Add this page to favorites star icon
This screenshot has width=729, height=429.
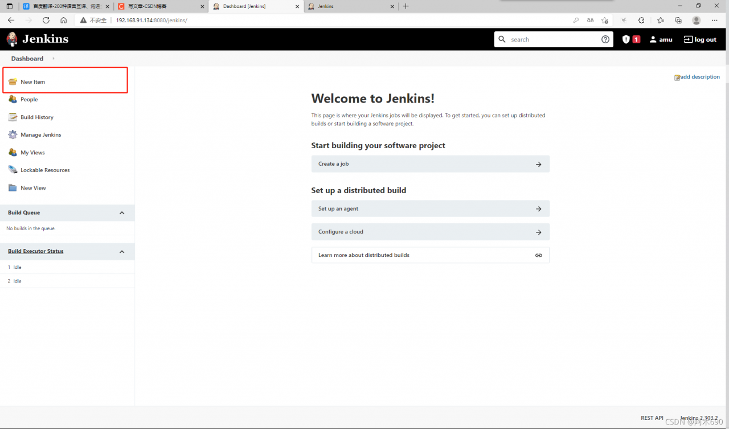pyautogui.click(x=605, y=20)
